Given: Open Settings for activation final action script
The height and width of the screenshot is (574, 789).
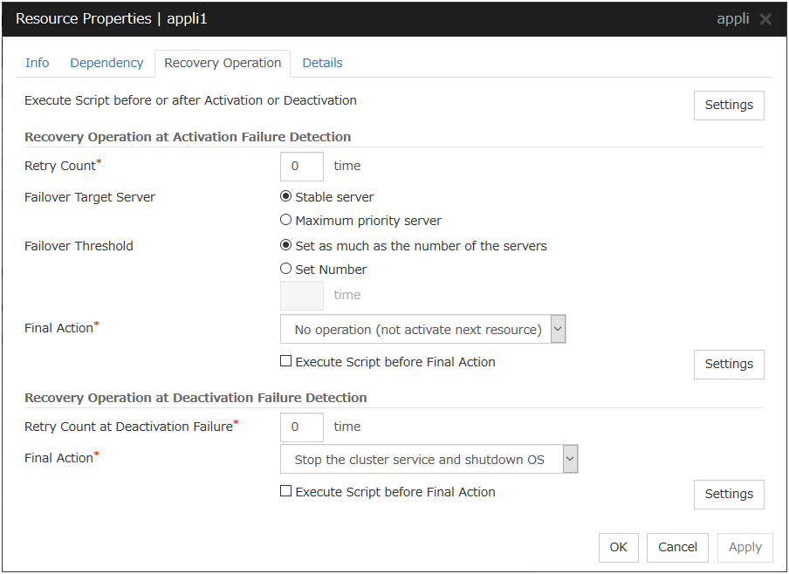Looking at the screenshot, I should pyautogui.click(x=729, y=364).
